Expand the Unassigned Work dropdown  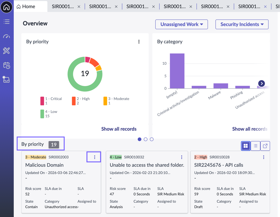182,24
